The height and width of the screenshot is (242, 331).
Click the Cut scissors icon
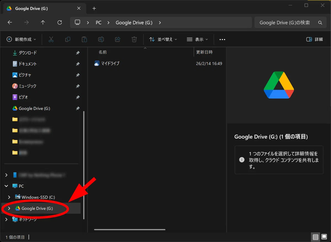51,39
